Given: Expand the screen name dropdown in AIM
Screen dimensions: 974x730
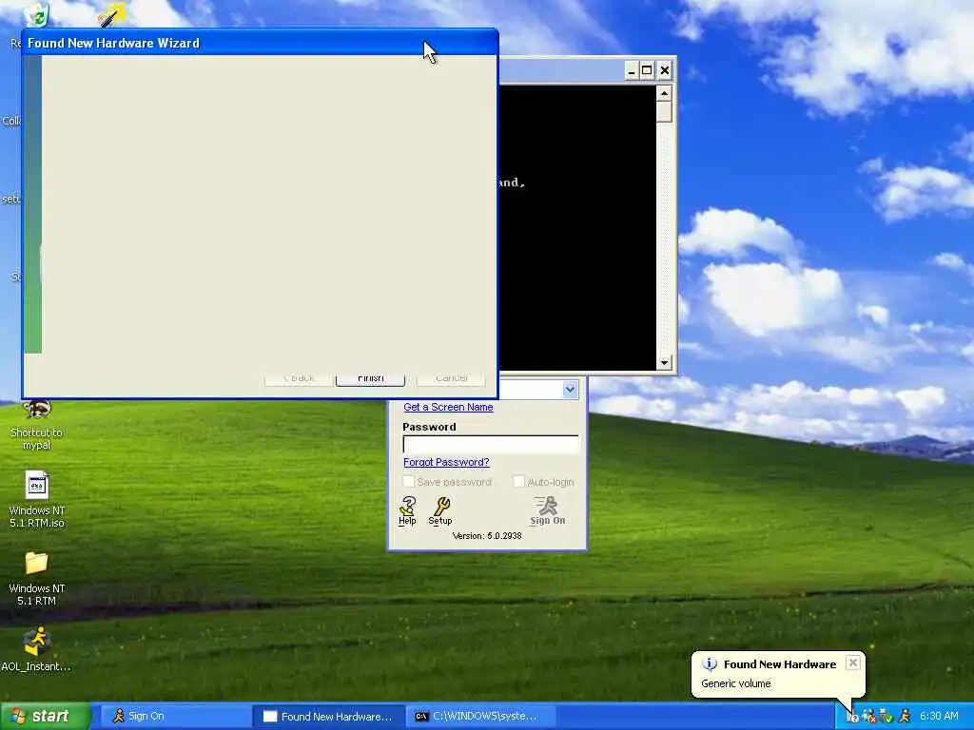Looking at the screenshot, I should click(x=570, y=390).
